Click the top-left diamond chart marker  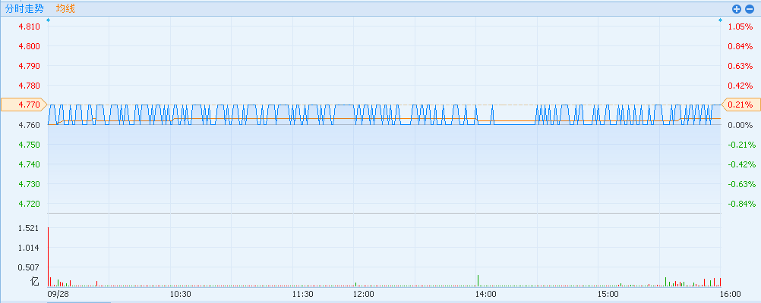tap(48, 20)
